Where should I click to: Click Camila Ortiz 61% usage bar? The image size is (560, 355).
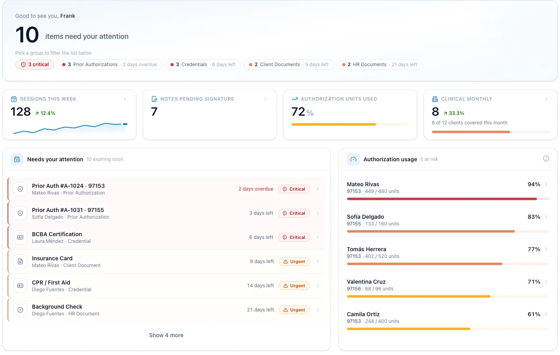pyautogui.click(x=448, y=329)
